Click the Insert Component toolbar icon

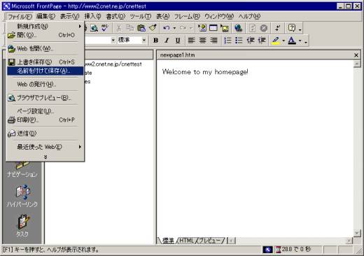202,28
